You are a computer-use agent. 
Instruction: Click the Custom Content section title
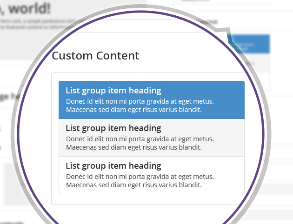[95, 56]
